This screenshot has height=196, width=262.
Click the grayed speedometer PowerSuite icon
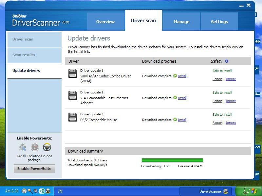coord(35,147)
